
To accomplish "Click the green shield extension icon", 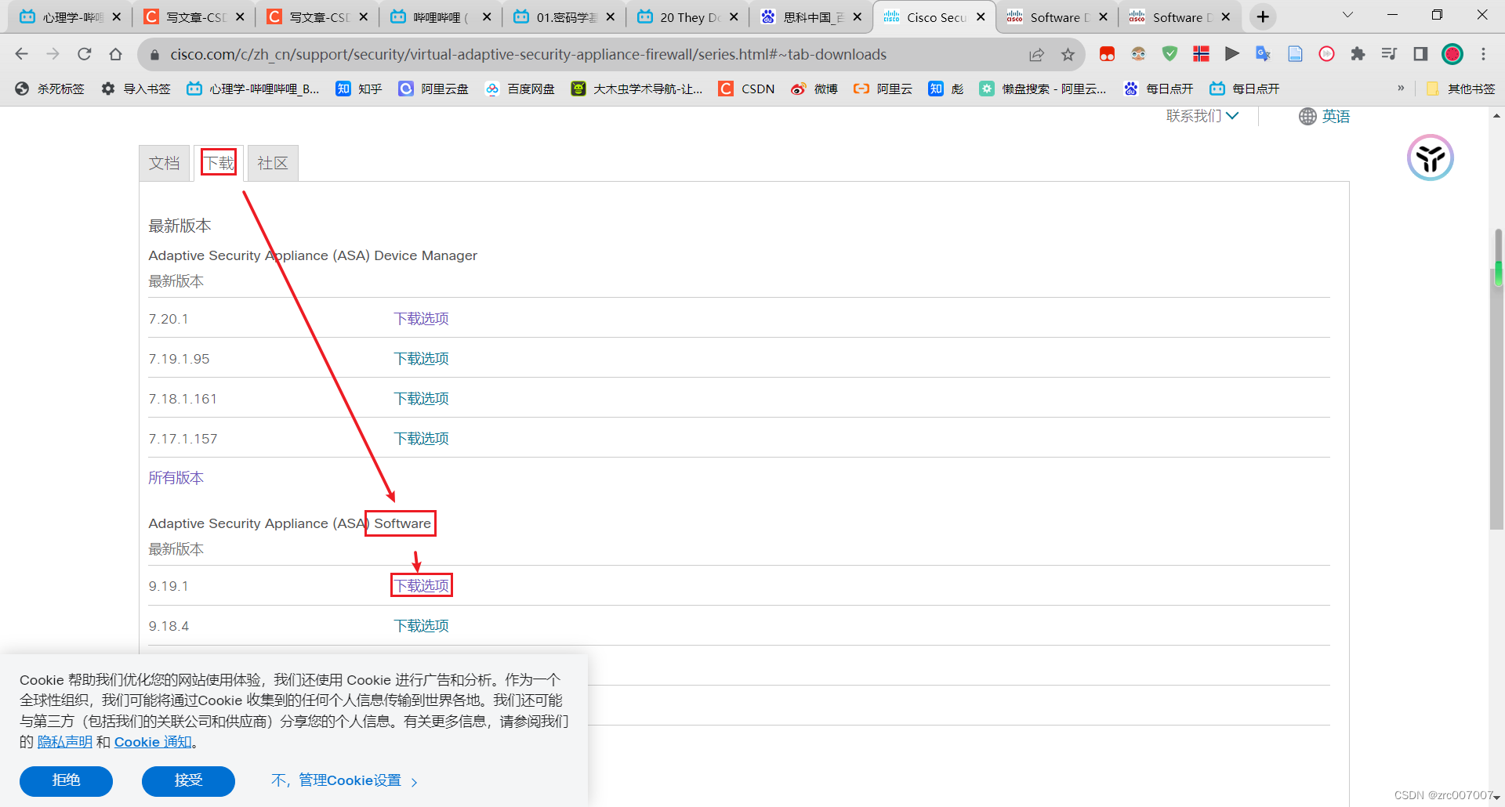I will coord(1170,54).
